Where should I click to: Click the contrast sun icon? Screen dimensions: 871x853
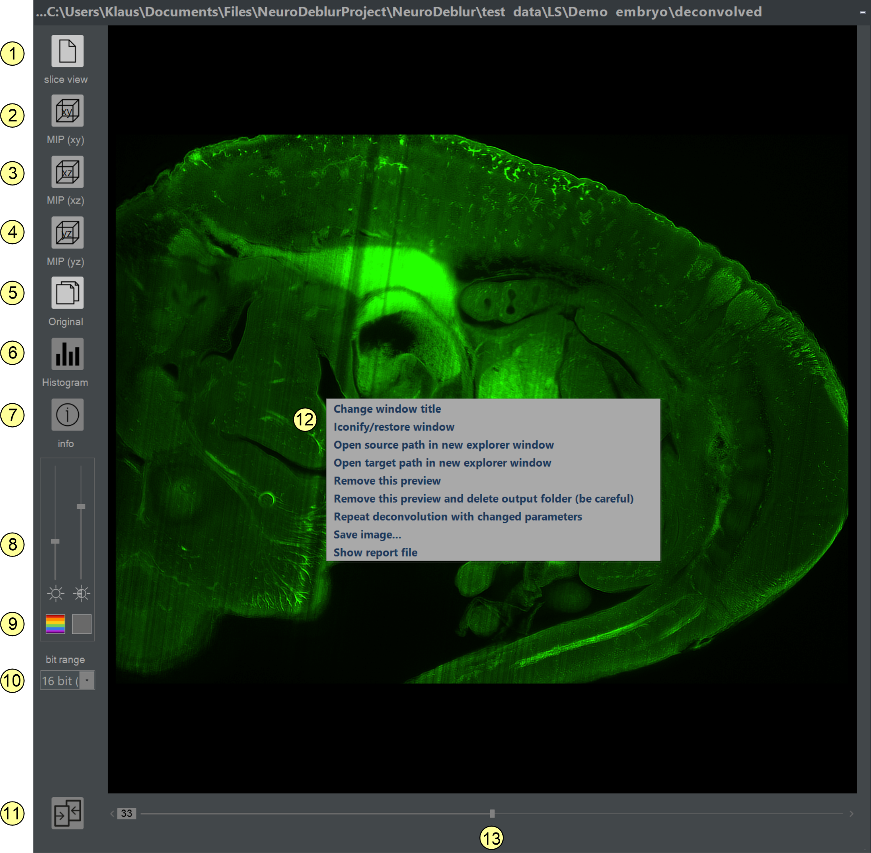pyautogui.click(x=82, y=594)
